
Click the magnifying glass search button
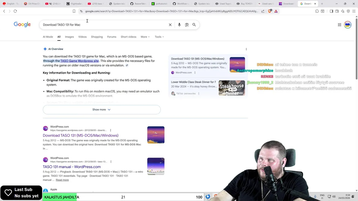(194, 25)
